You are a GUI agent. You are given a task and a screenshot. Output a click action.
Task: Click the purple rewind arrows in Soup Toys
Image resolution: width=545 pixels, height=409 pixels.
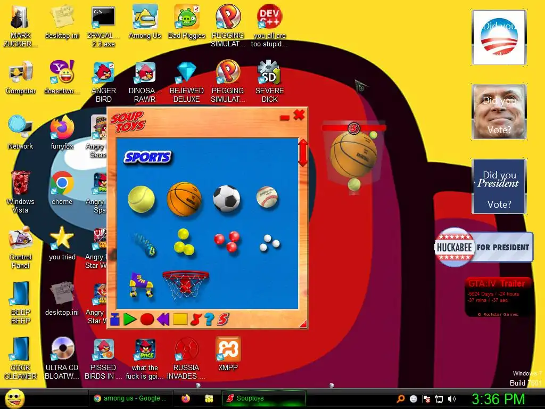tap(163, 320)
